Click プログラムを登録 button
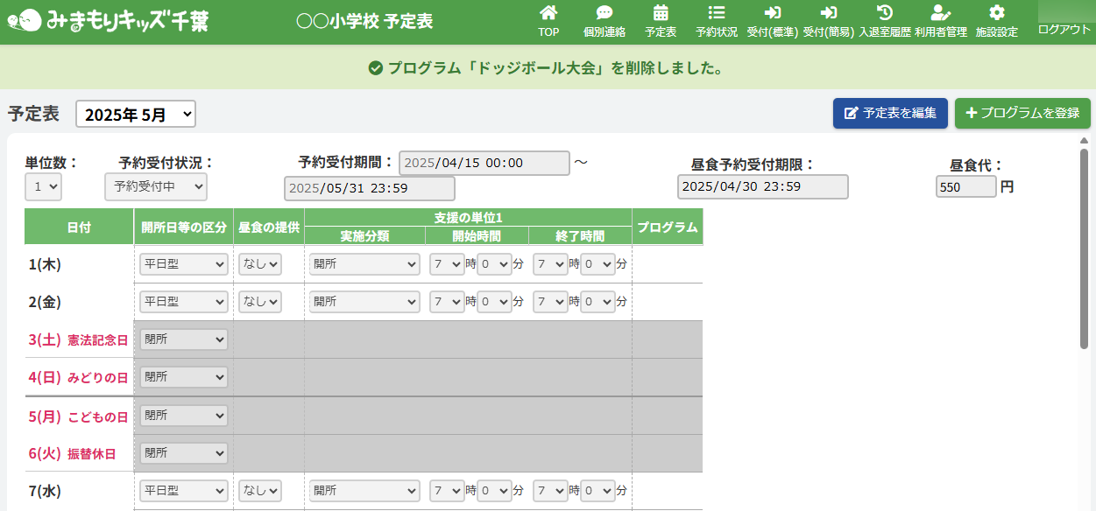Screen dimensions: 1096x511 coord(1022,113)
